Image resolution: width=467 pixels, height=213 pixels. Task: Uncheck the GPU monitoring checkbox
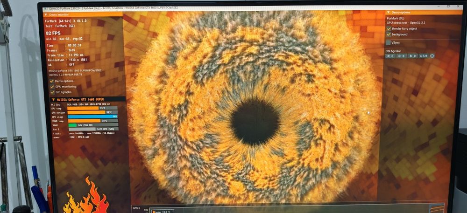52,87
